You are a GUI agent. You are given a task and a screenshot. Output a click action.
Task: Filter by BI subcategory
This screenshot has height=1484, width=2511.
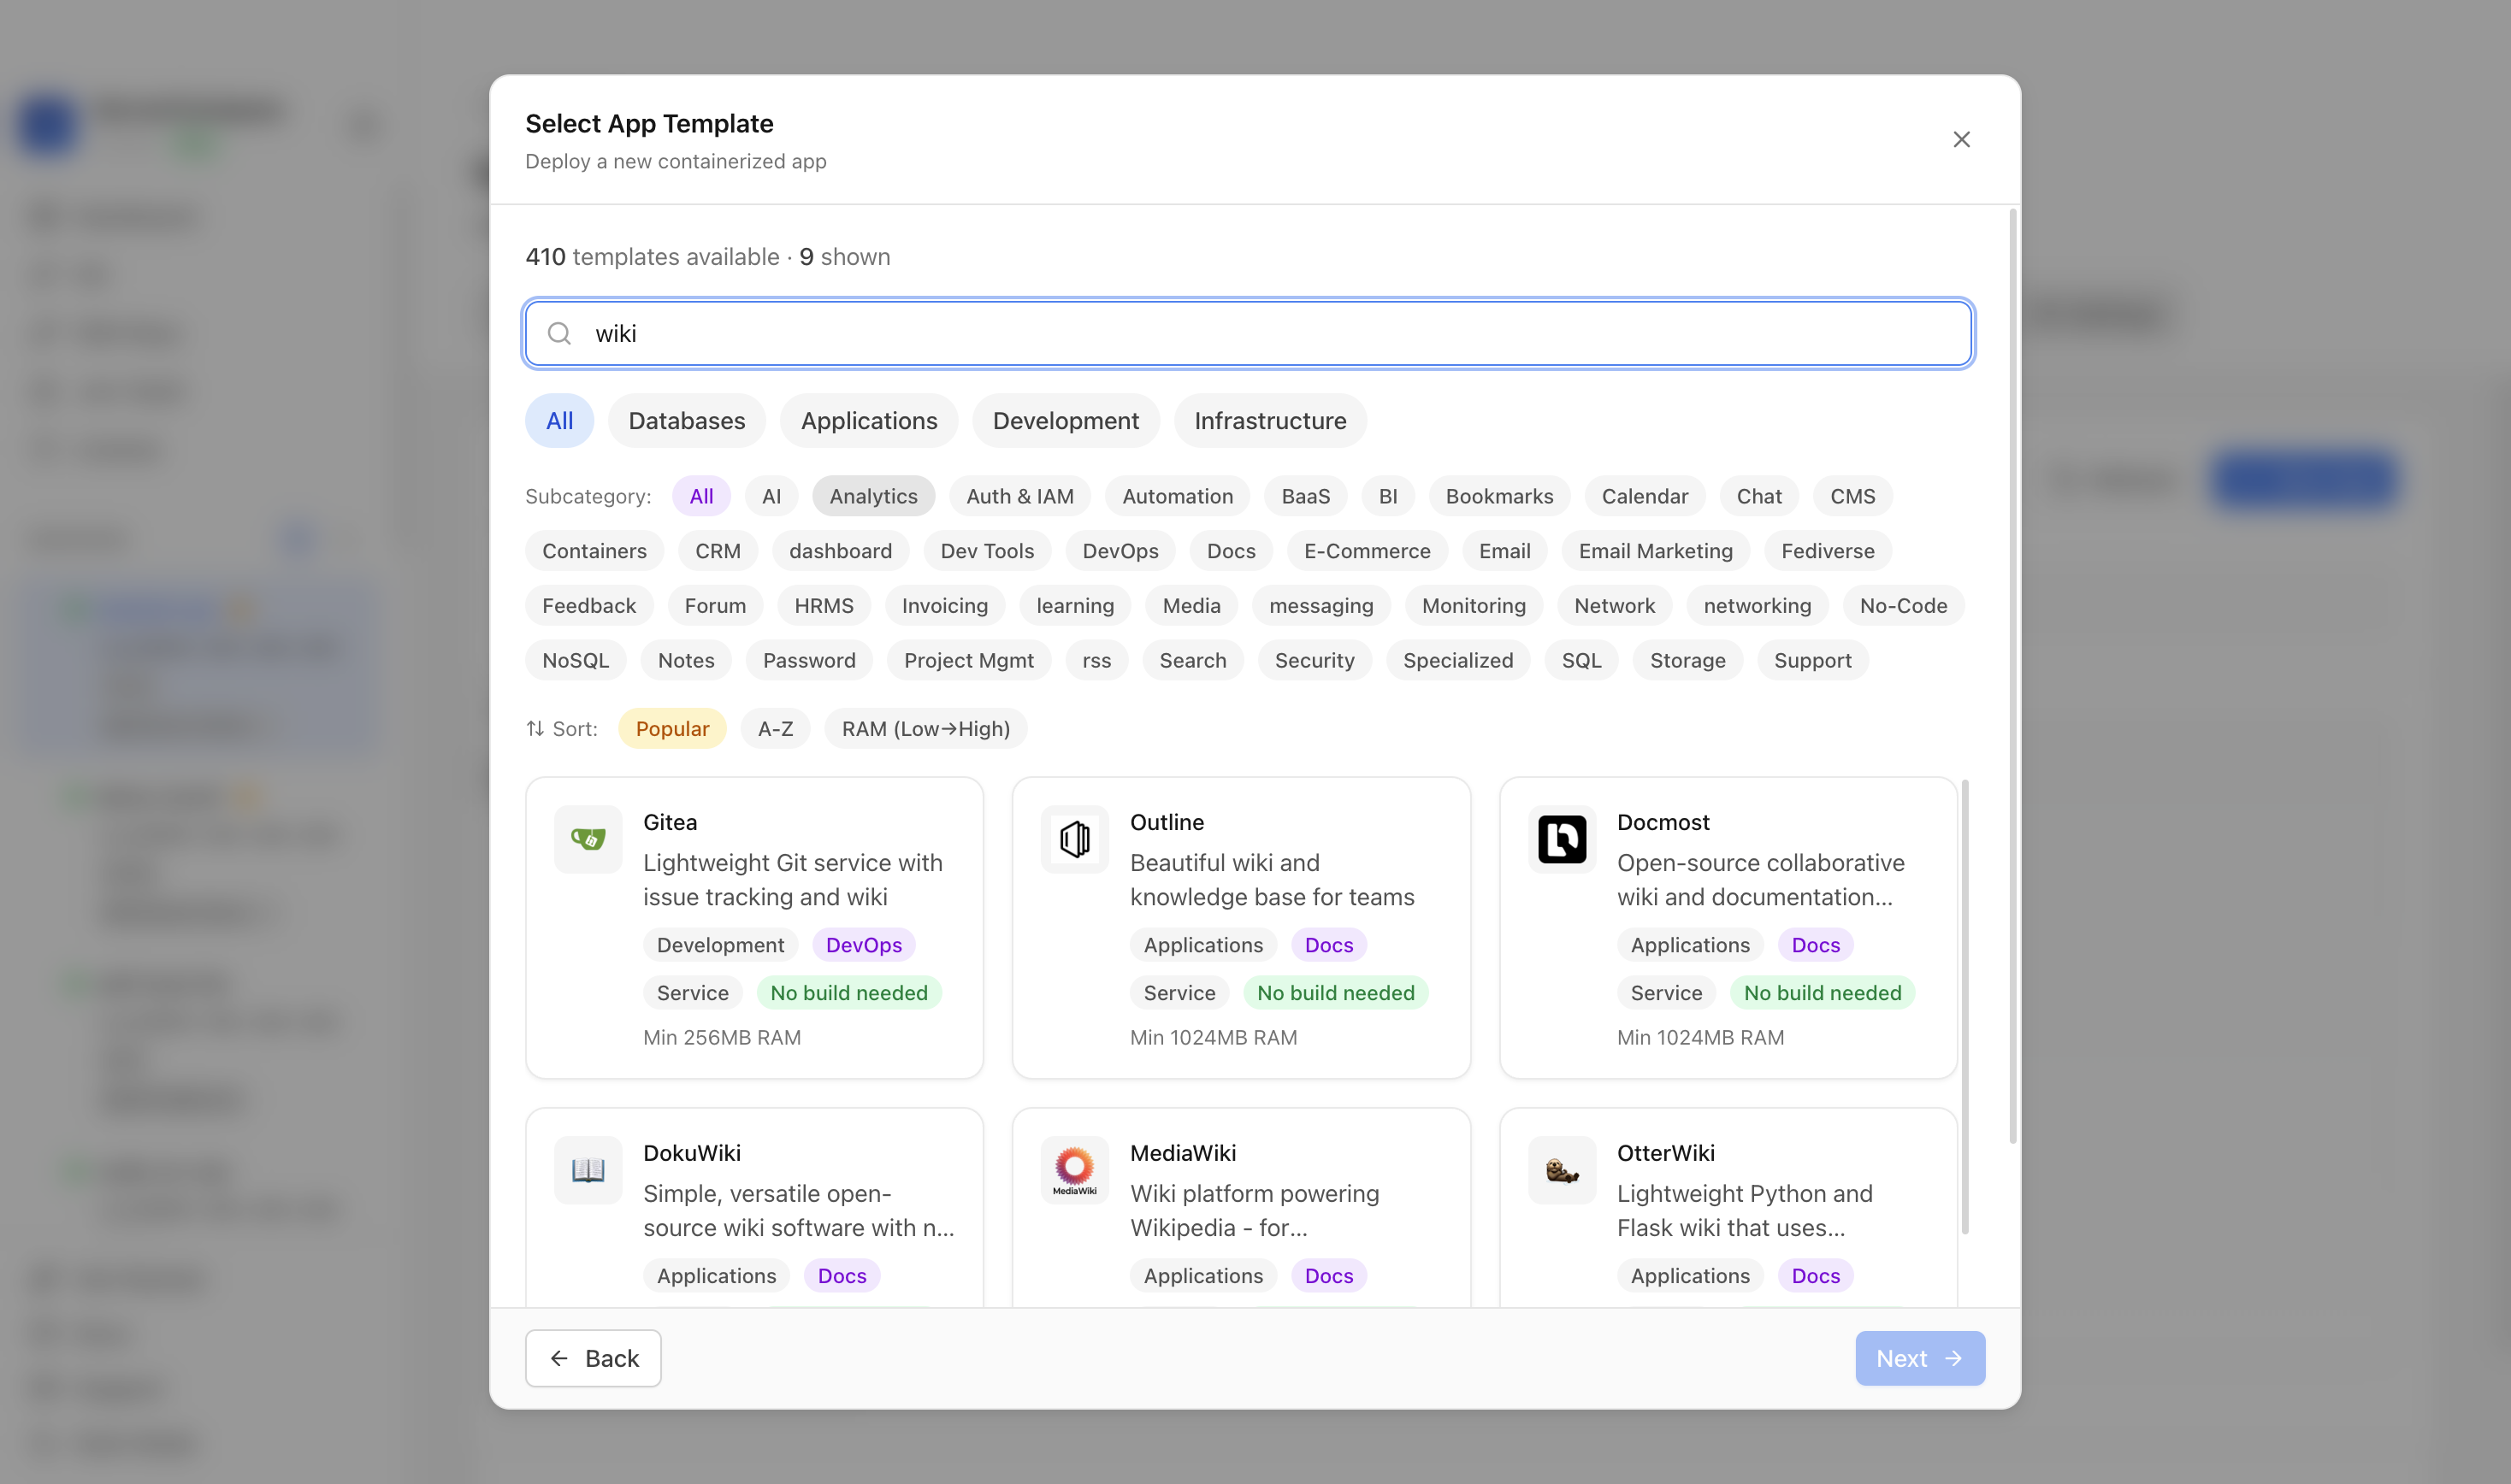click(1387, 496)
